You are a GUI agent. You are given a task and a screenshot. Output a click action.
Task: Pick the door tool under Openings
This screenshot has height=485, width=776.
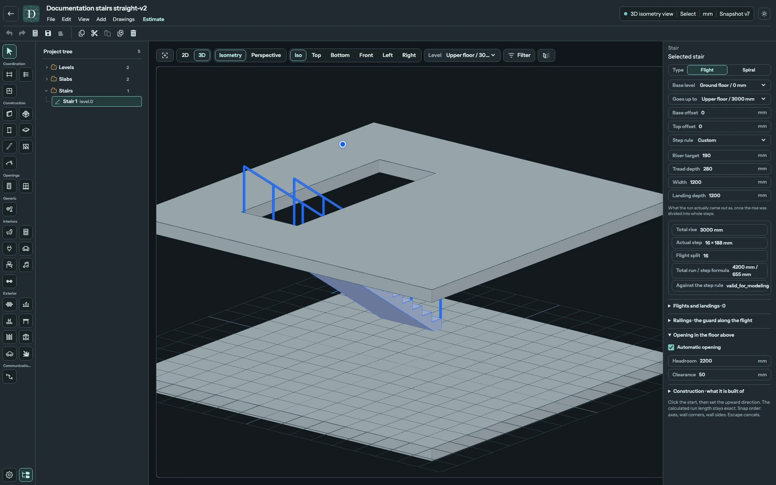(x=9, y=186)
